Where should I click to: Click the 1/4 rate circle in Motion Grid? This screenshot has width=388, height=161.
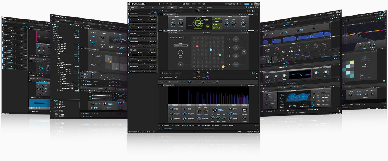coord(236,39)
